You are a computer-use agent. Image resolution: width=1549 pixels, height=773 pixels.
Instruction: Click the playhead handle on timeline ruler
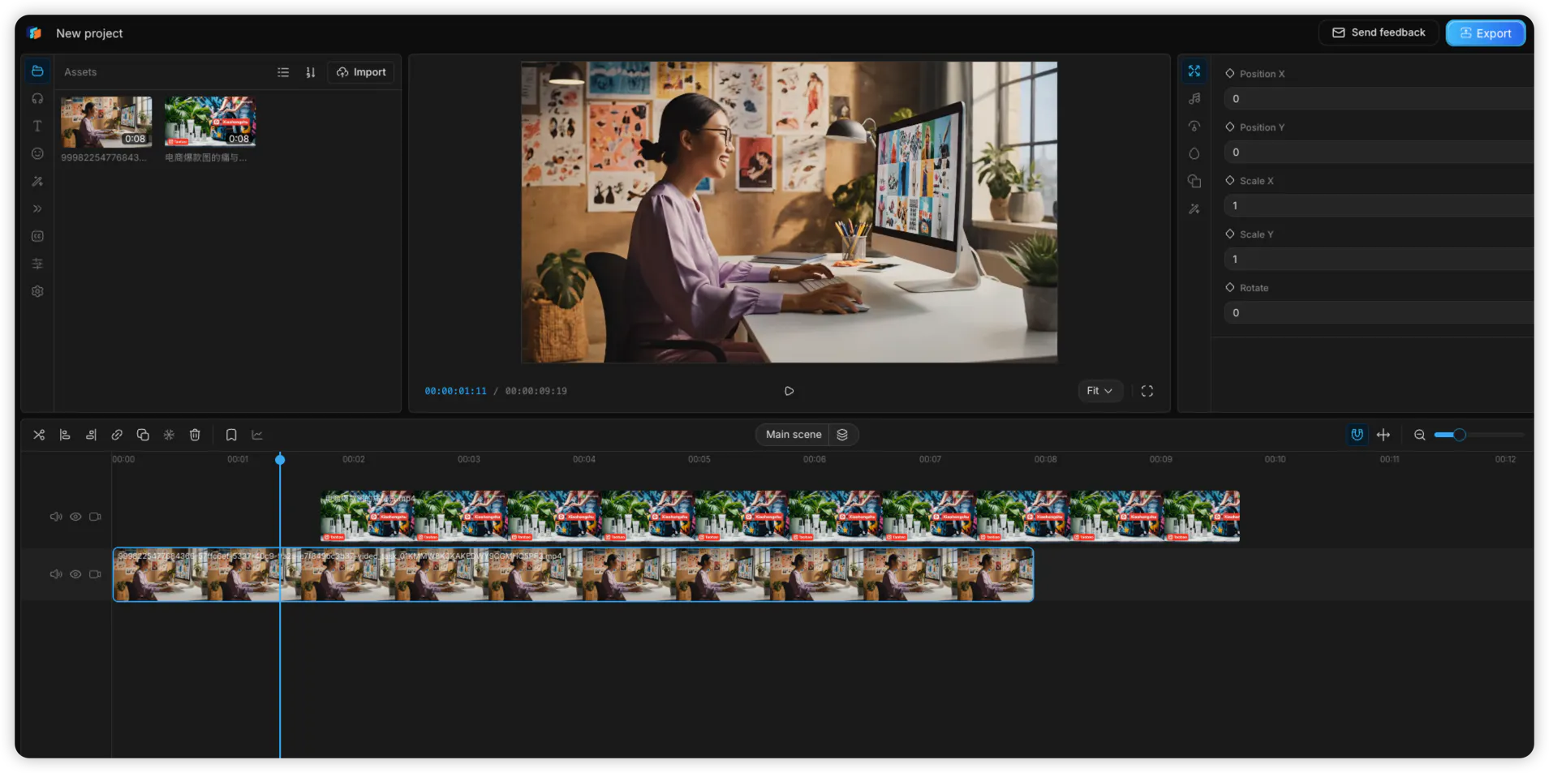[x=280, y=459]
